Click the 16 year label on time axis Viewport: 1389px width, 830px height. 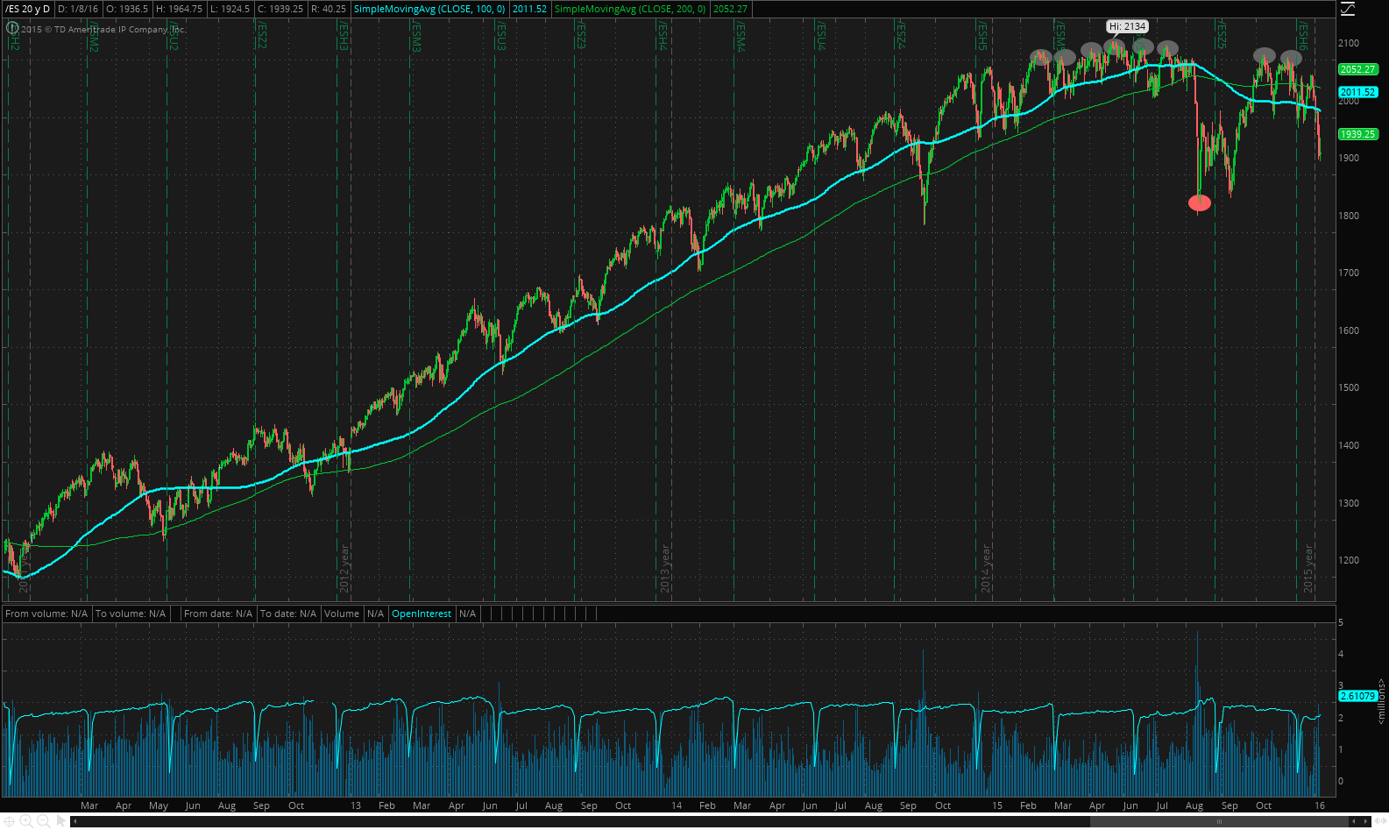pos(1320,805)
